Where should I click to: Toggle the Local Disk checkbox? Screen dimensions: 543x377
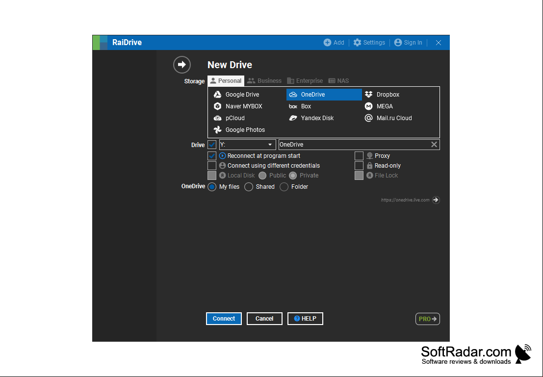click(212, 176)
